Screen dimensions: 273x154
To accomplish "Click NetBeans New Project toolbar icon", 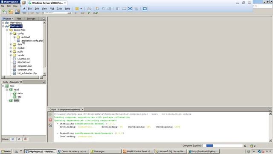I will click(11, 12).
